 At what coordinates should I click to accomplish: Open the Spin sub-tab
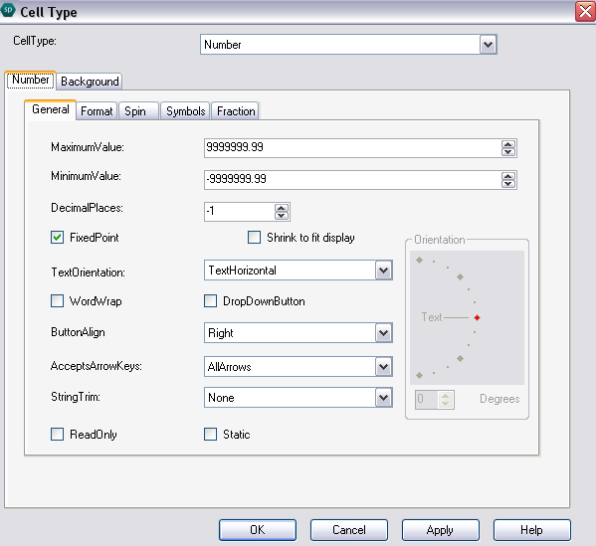pos(138,111)
